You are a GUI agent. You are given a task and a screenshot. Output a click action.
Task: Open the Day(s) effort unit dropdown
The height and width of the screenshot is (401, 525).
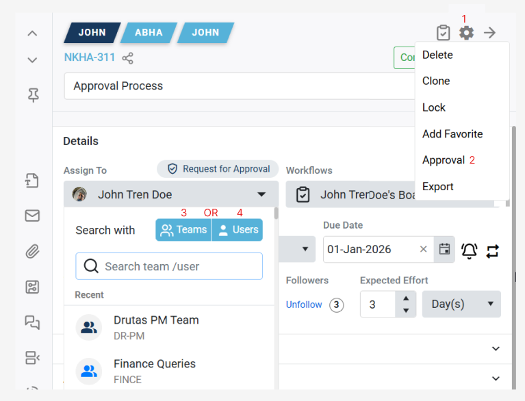461,304
